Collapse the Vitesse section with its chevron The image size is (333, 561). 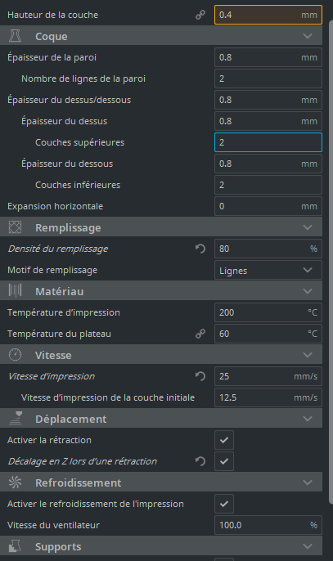(x=308, y=355)
